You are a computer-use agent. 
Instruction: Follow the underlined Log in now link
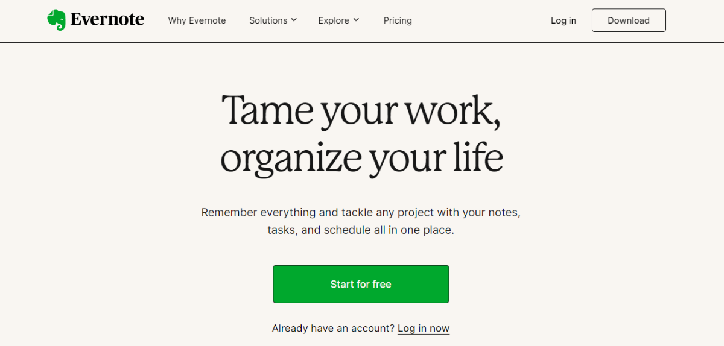coord(424,329)
